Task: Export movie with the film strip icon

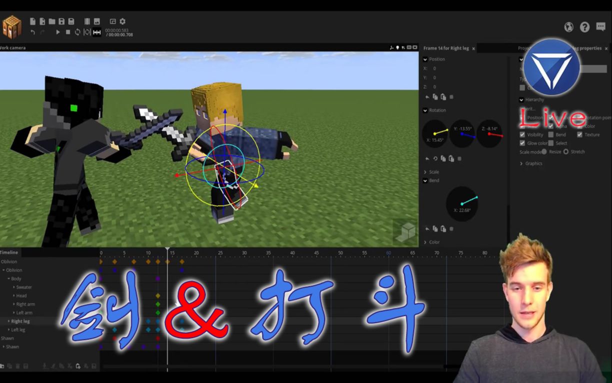Action: tap(87, 22)
